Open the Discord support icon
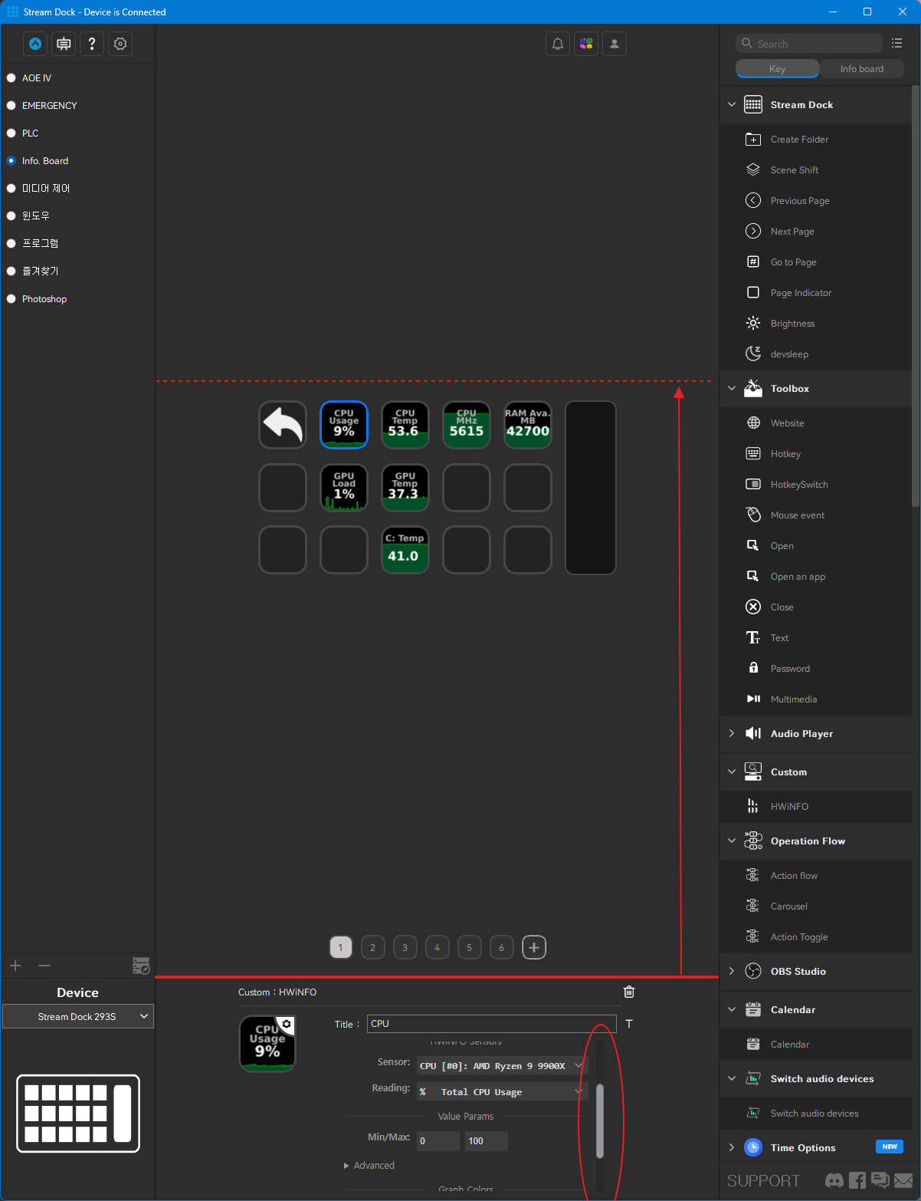 coord(834,1180)
